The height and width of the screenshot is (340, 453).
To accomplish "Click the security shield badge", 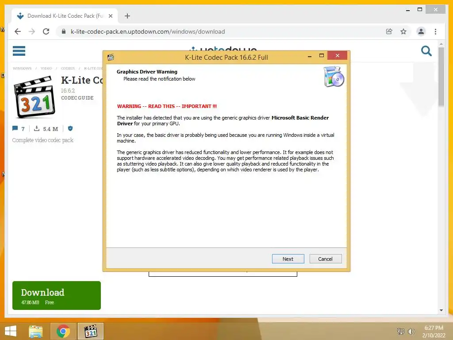I will pyautogui.click(x=70, y=128).
